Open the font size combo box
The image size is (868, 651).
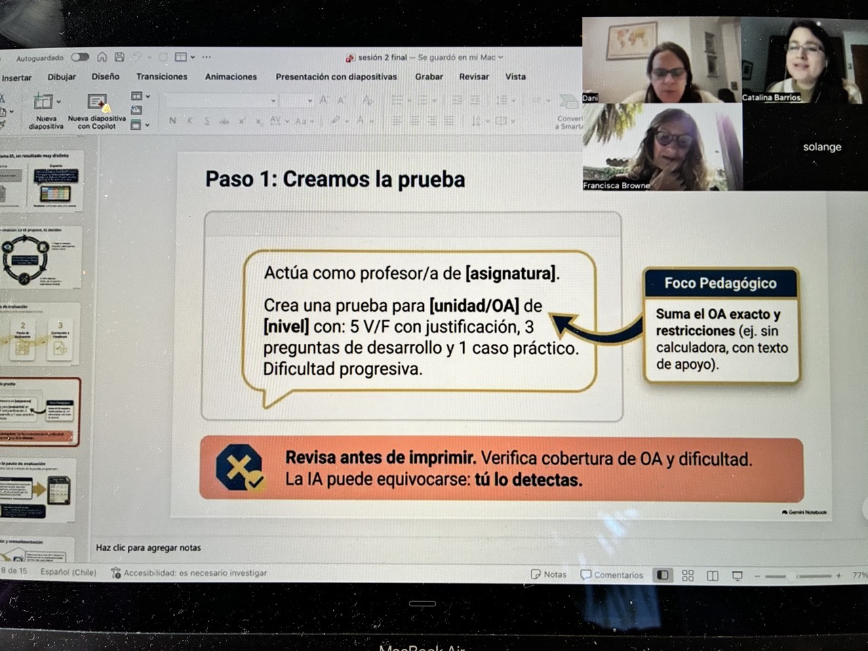click(x=297, y=100)
